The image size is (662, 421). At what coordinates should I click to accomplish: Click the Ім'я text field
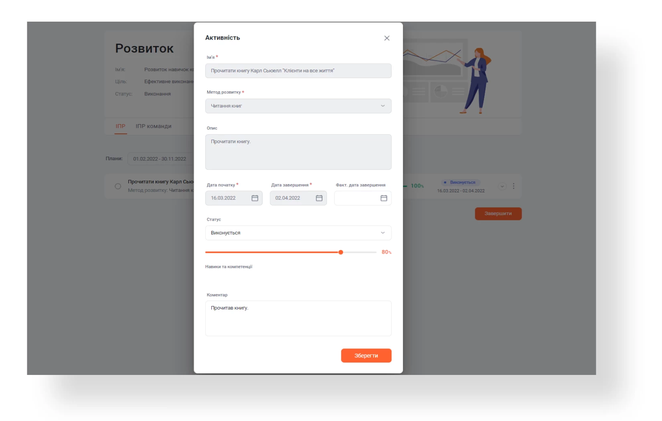pyautogui.click(x=298, y=71)
